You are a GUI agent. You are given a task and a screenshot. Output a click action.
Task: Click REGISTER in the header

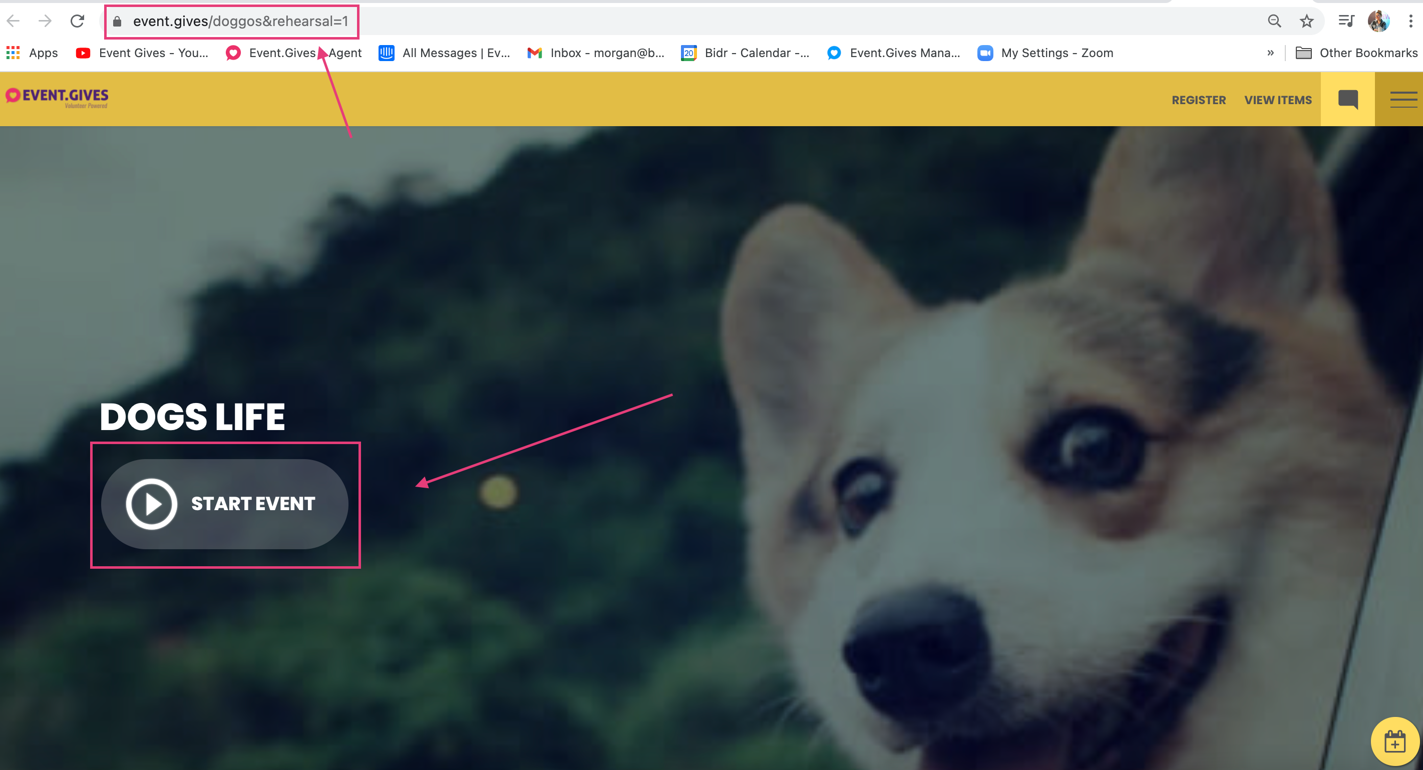point(1199,100)
